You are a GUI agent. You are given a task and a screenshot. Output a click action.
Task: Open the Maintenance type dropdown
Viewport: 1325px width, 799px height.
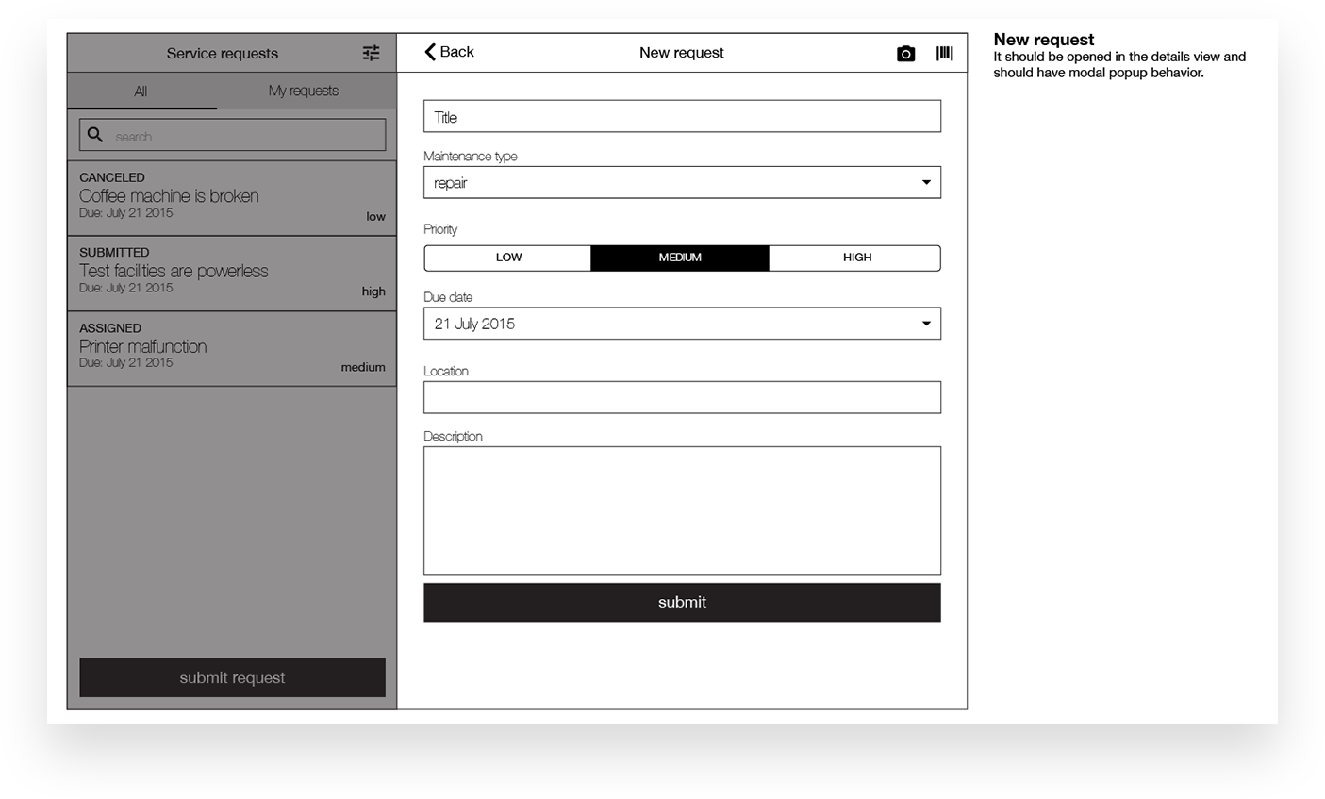(x=682, y=182)
